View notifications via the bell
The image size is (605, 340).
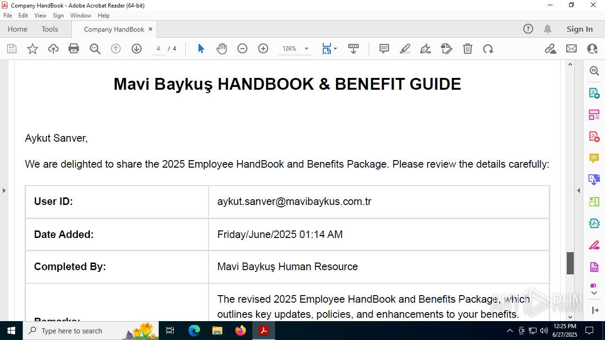tap(547, 29)
